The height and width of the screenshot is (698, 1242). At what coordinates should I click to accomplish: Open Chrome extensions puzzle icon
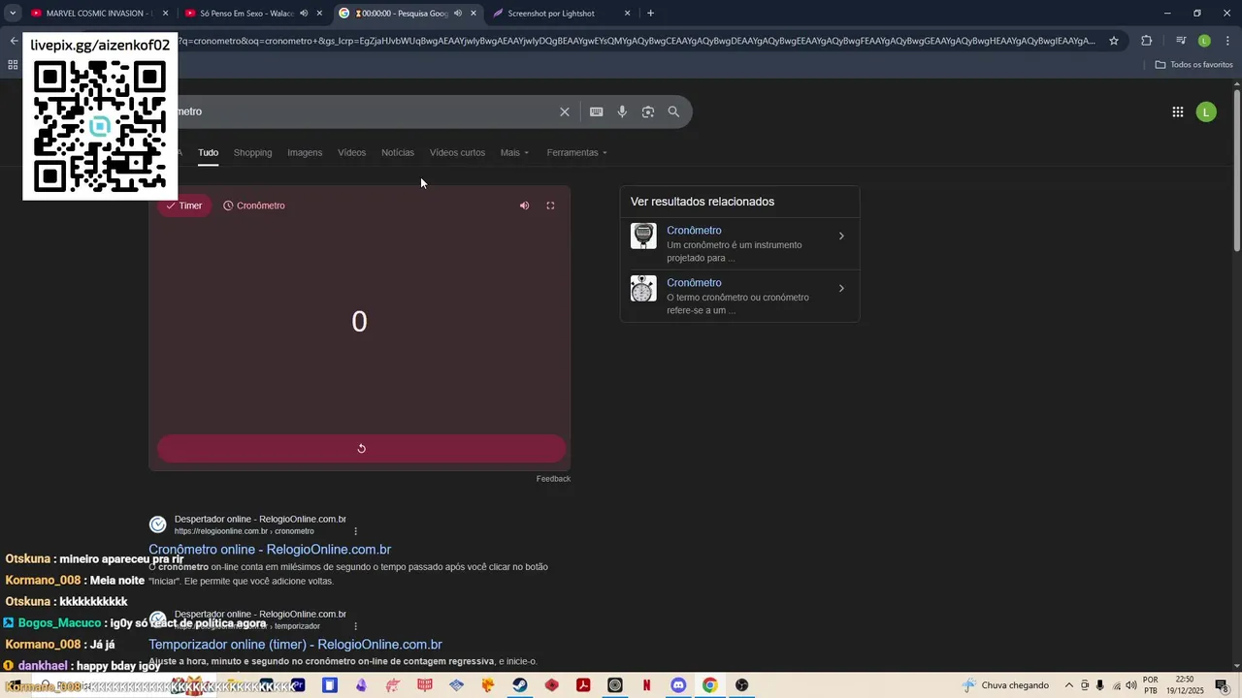1146,41
